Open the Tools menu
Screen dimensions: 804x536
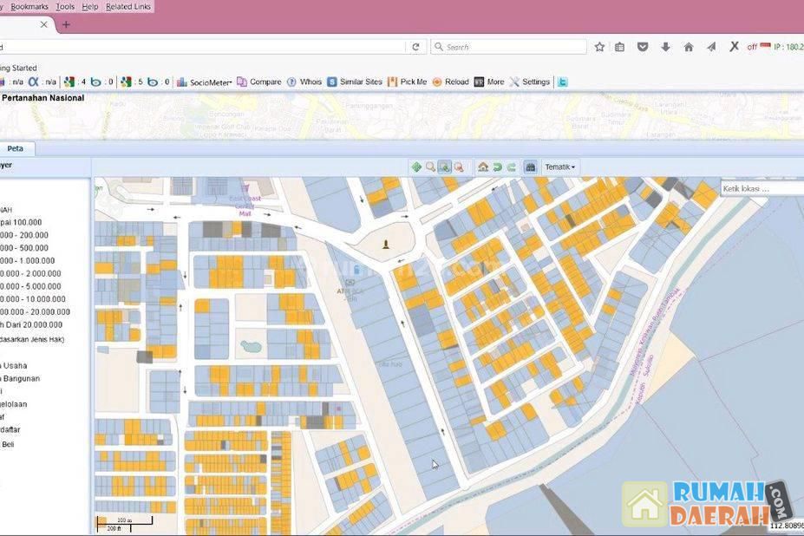click(65, 7)
